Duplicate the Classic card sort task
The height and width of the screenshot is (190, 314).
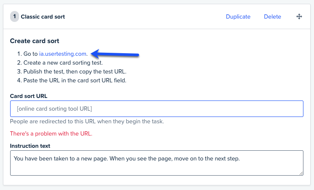tap(238, 16)
